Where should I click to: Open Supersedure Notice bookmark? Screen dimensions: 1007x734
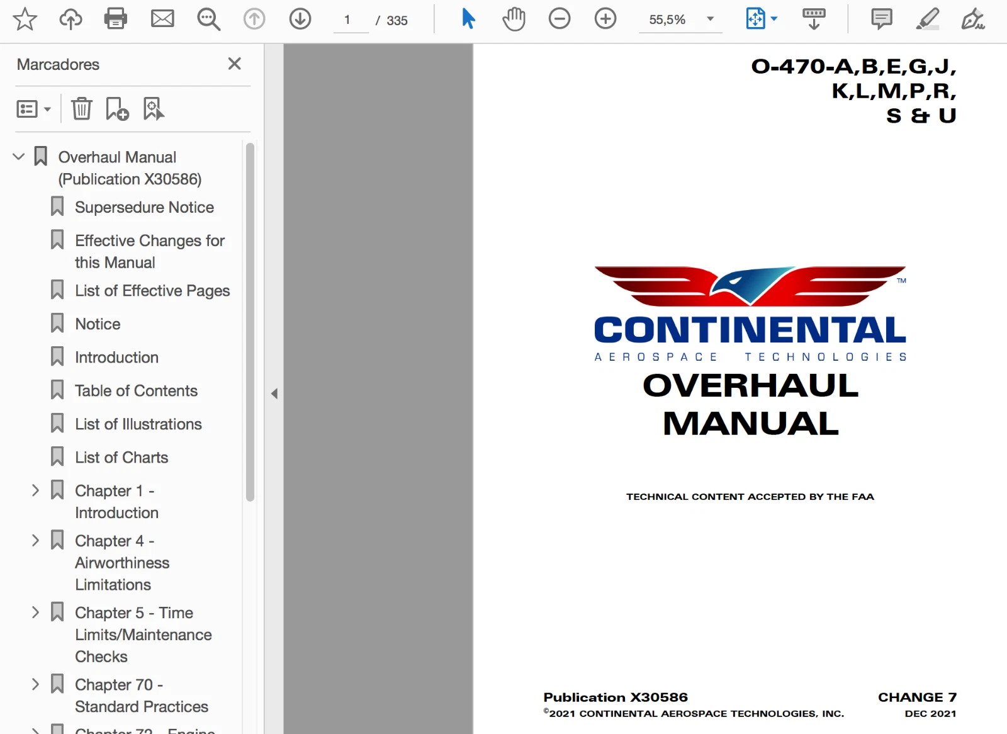(144, 207)
